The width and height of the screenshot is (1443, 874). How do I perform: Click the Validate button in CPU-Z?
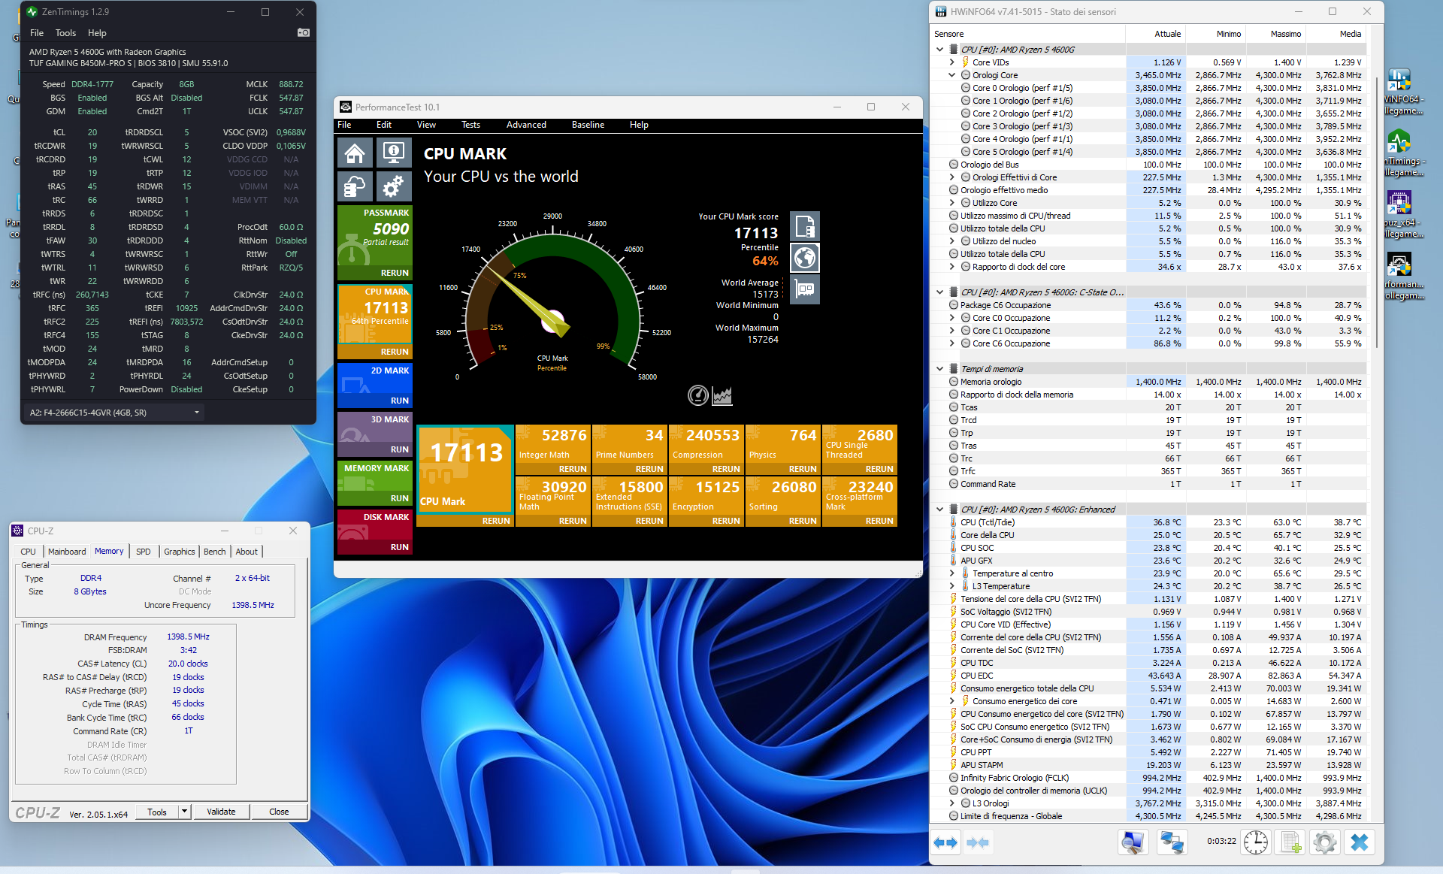click(x=221, y=812)
